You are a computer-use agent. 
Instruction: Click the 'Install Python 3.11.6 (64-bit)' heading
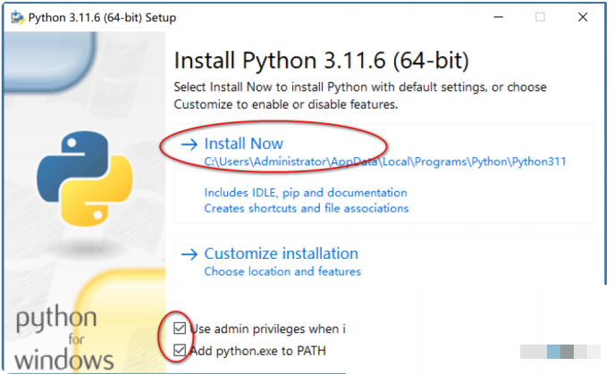[321, 61]
